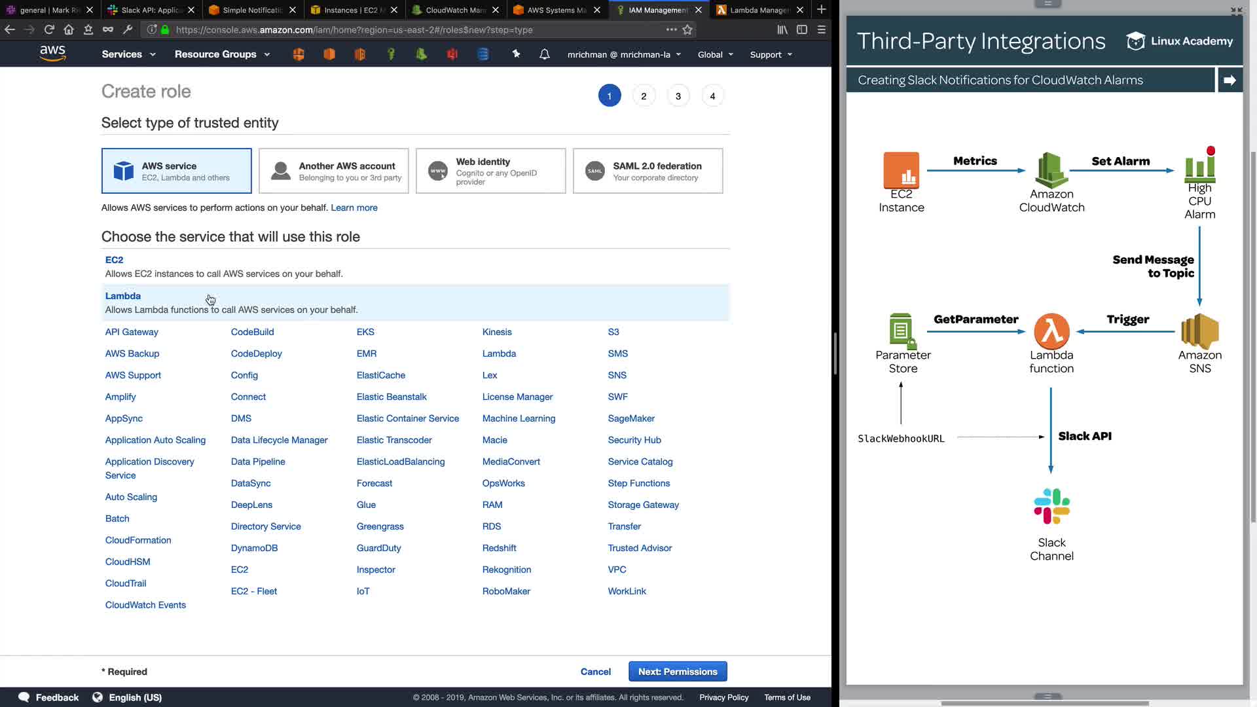Open the blue database shortcut icon in navbar
The height and width of the screenshot is (707, 1257).
pyautogui.click(x=483, y=54)
